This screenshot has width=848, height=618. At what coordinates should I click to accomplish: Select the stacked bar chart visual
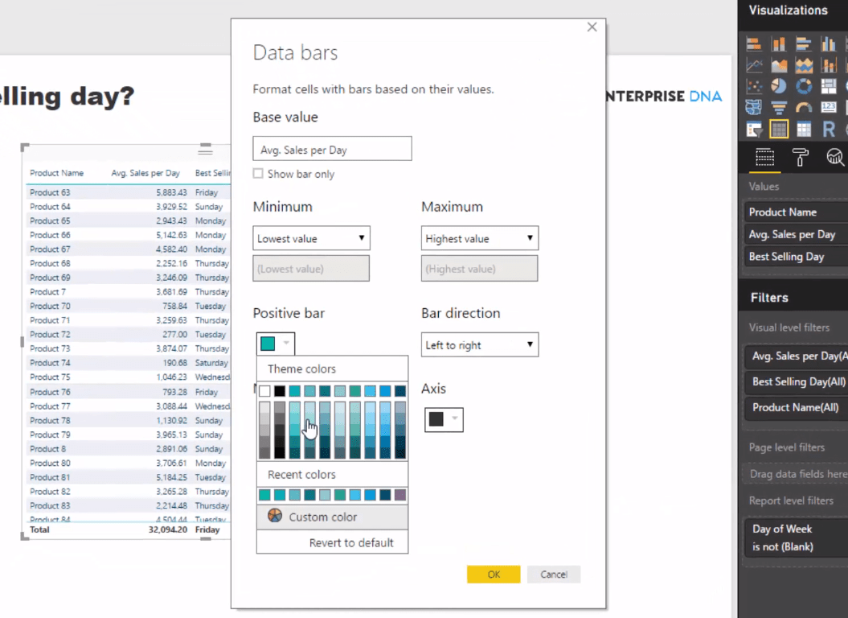[754, 44]
